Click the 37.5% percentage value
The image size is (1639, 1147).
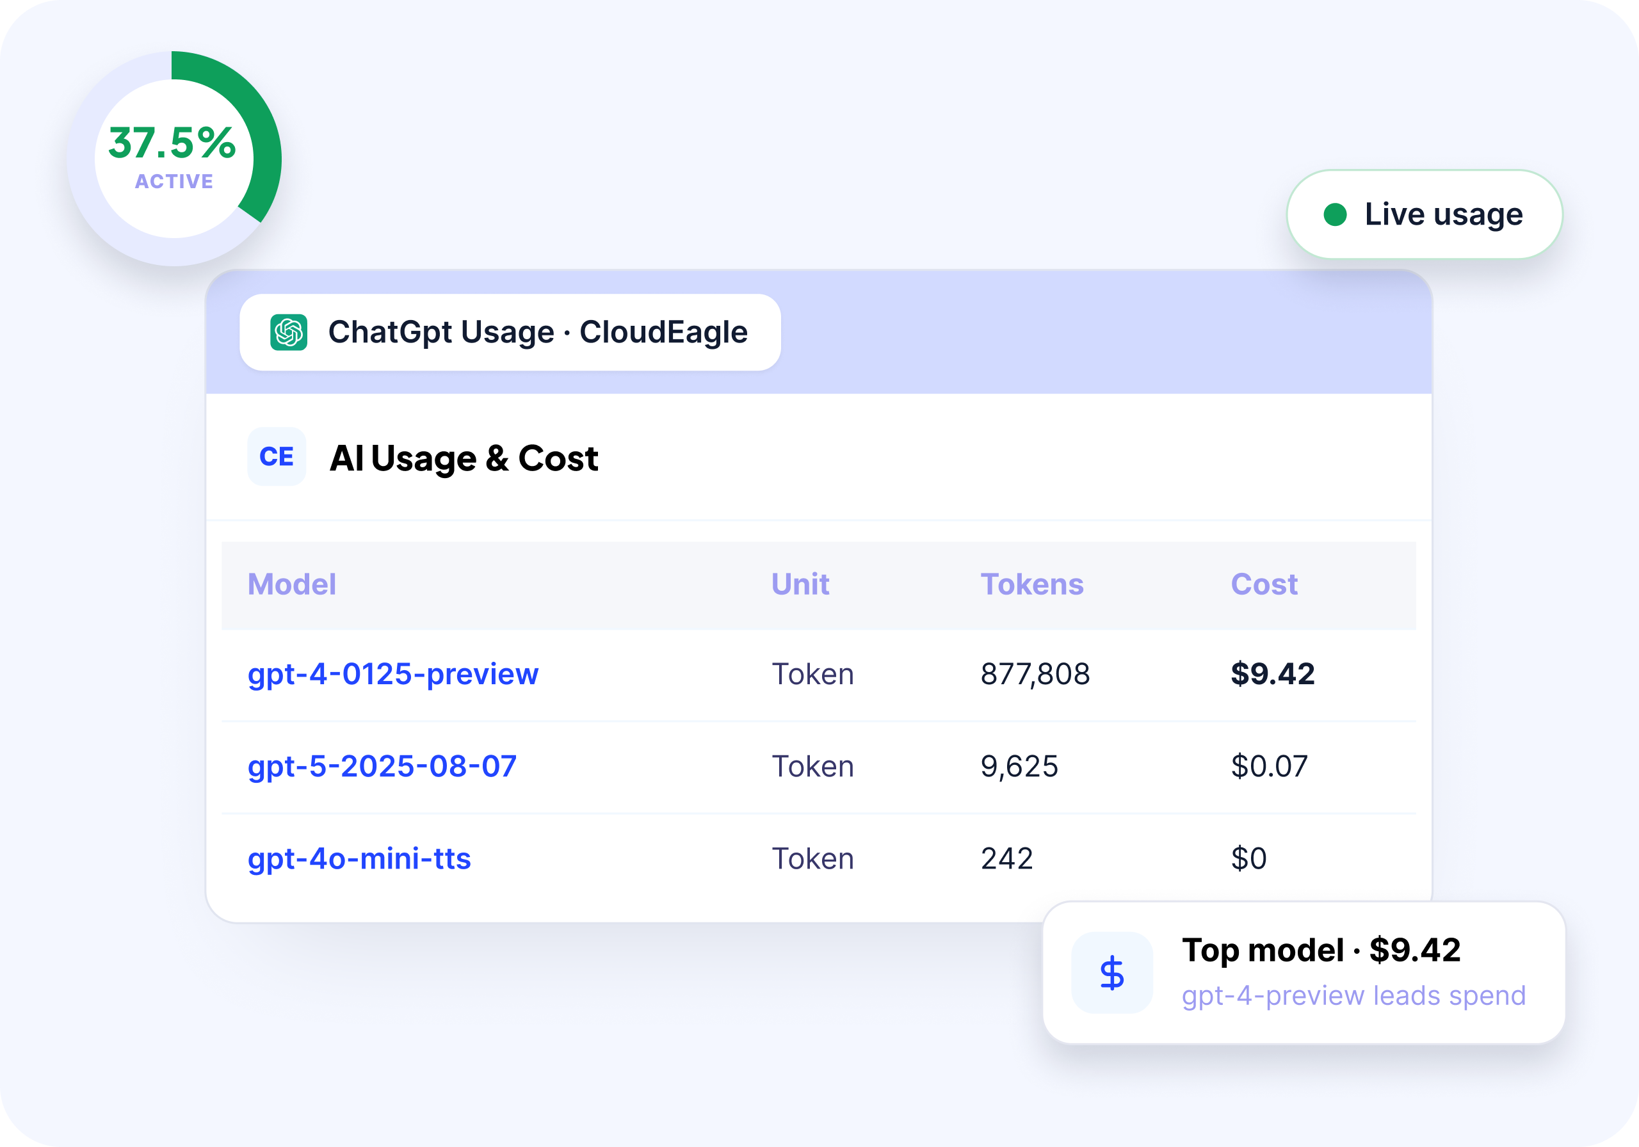(172, 143)
